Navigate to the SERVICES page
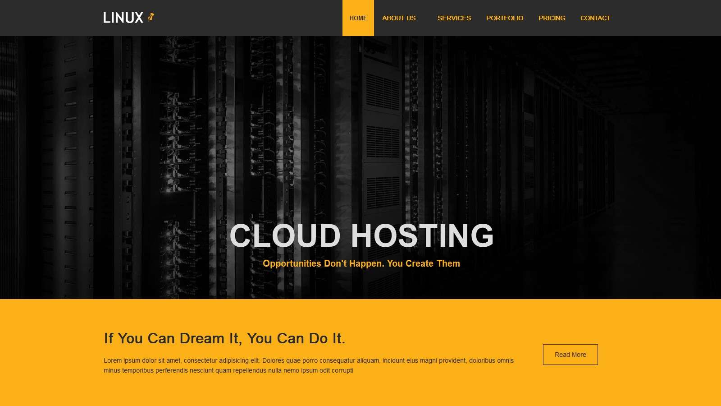Viewport: 721px width, 406px height. tap(454, 18)
